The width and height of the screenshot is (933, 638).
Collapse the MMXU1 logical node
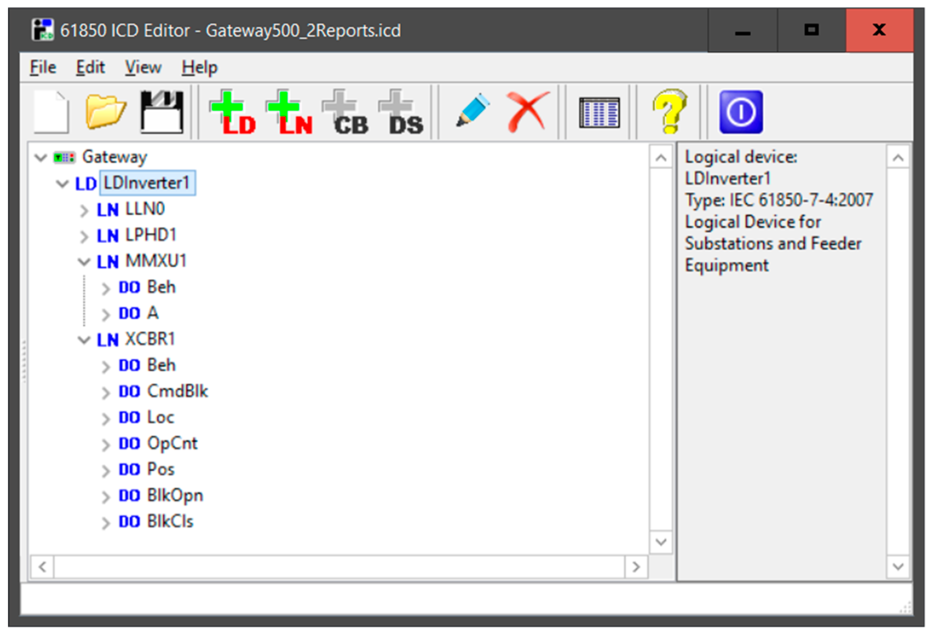tap(84, 262)
